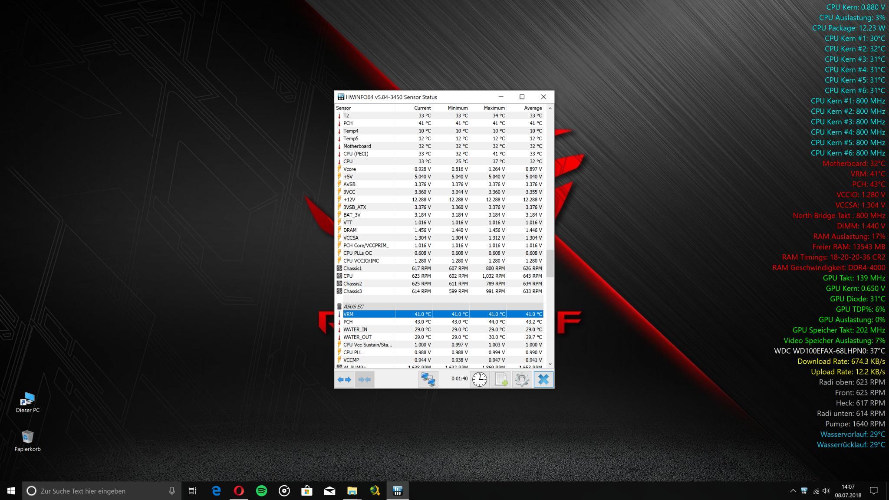The height and width of the screenshot is (500, 889).
Task: Open sensor settings with the gear icon
Action: click(522, 379)
